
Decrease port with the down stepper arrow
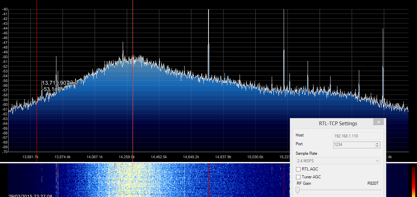click(377, 146)
